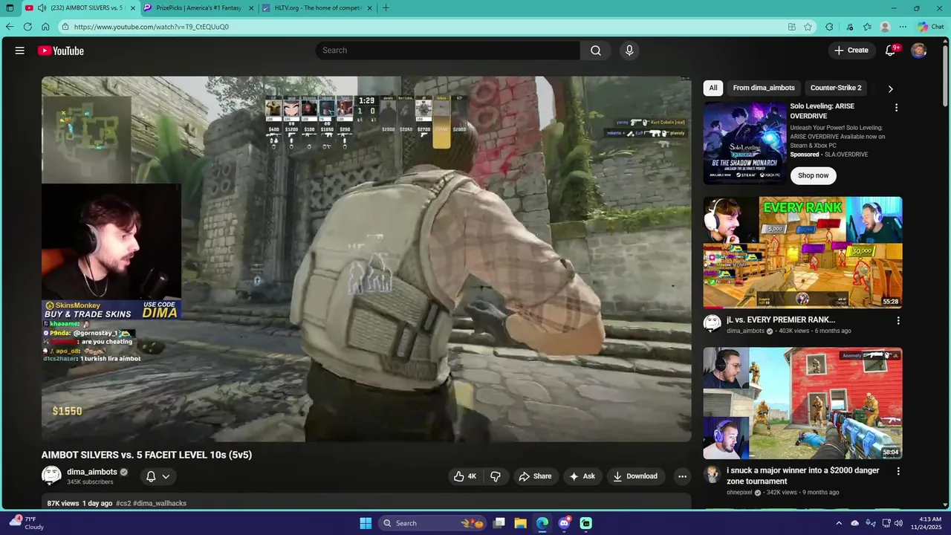Open browser extensions puzzle icon

[829, 27]
